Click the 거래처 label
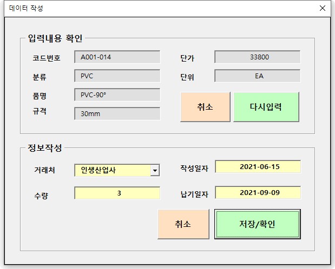 pos(45,170)
